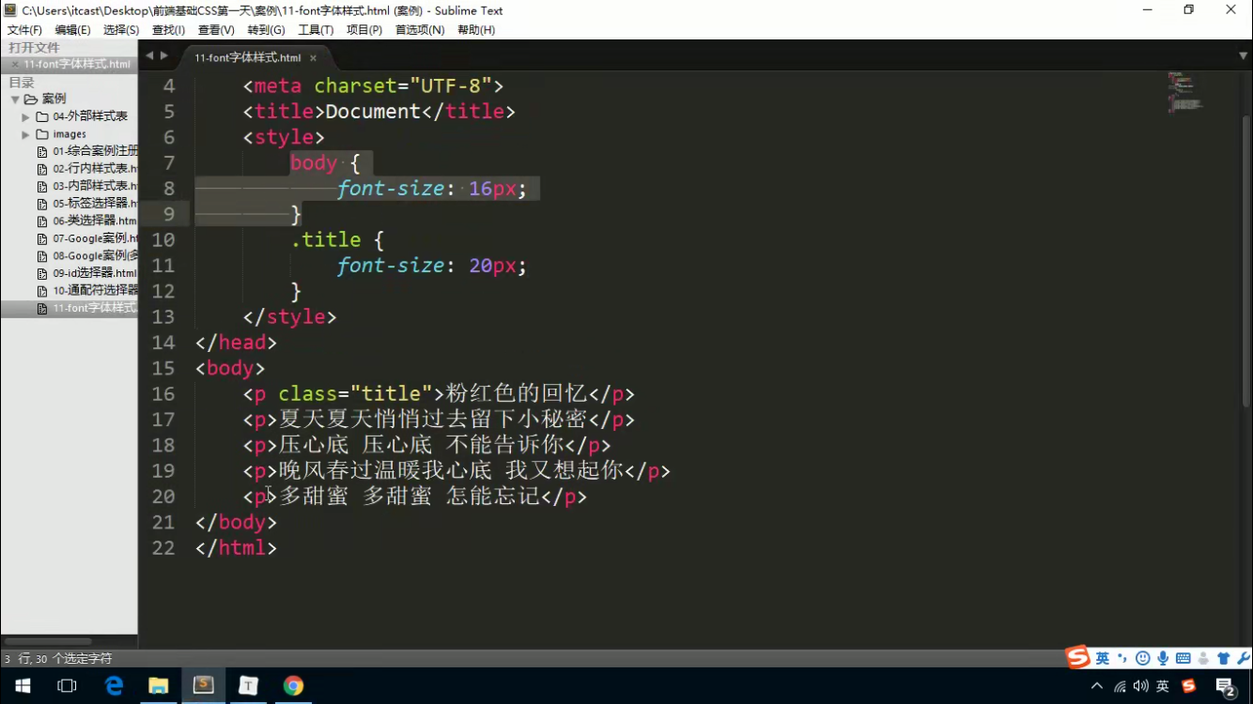Open file 10-通配符选择器 in sidebar
Image resolution: width=1253 pixels, height=704 pixels.
95,291
